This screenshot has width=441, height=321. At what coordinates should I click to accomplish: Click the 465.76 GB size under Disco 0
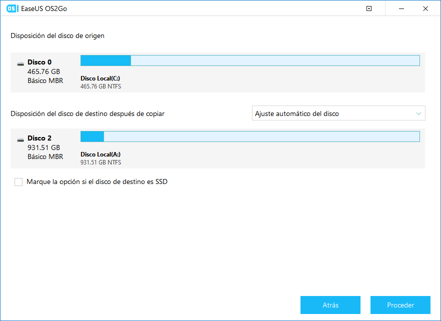click(43, 71)
